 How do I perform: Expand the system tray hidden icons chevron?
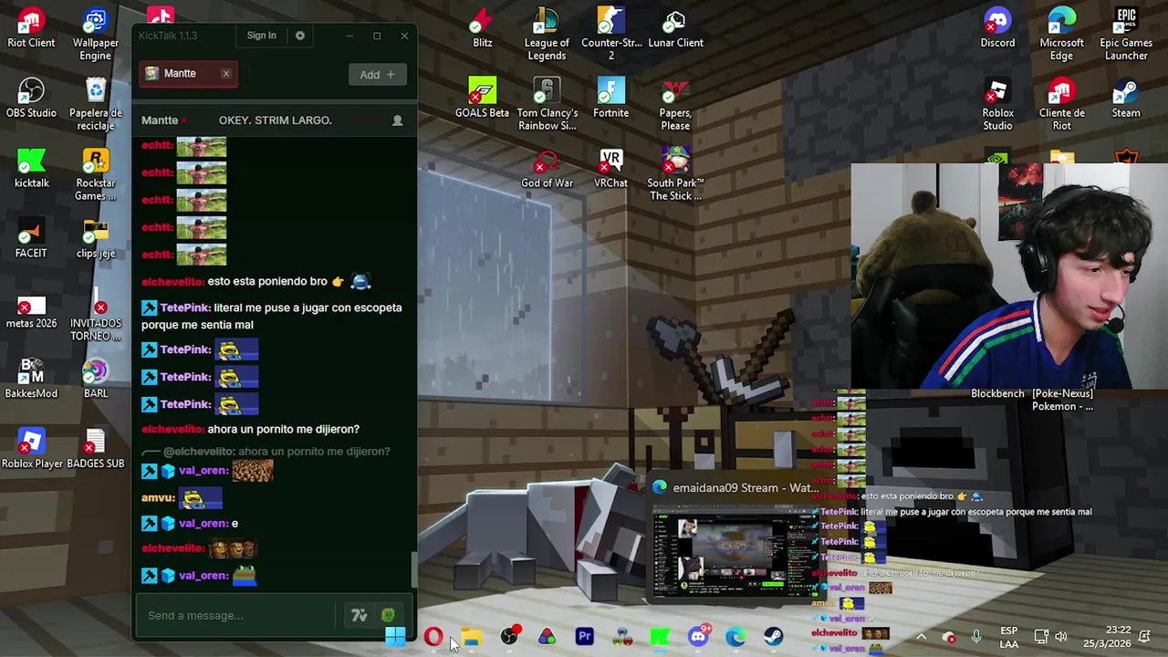[921, 637]
